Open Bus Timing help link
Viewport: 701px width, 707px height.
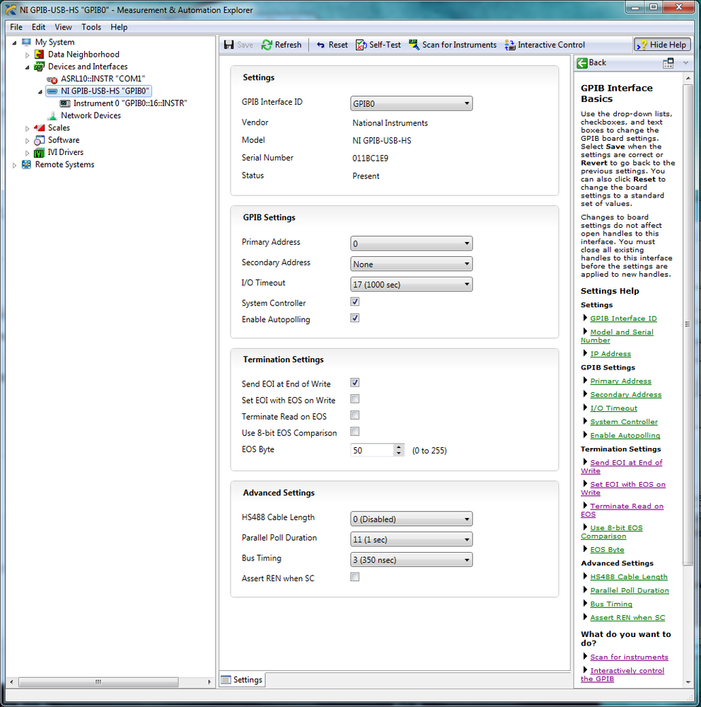click(x=611, y=604)
